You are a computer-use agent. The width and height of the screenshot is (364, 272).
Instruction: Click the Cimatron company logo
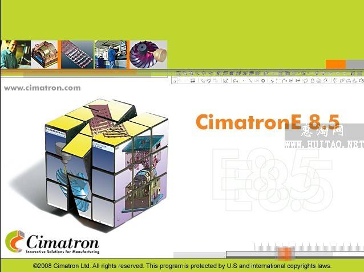point(52,242)
